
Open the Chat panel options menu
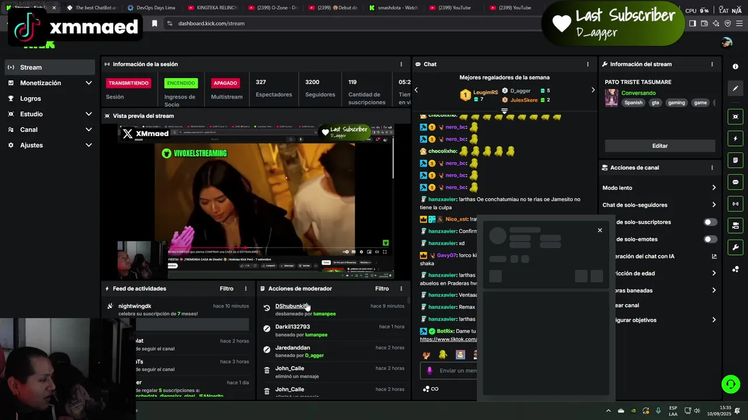coord(588,64)
